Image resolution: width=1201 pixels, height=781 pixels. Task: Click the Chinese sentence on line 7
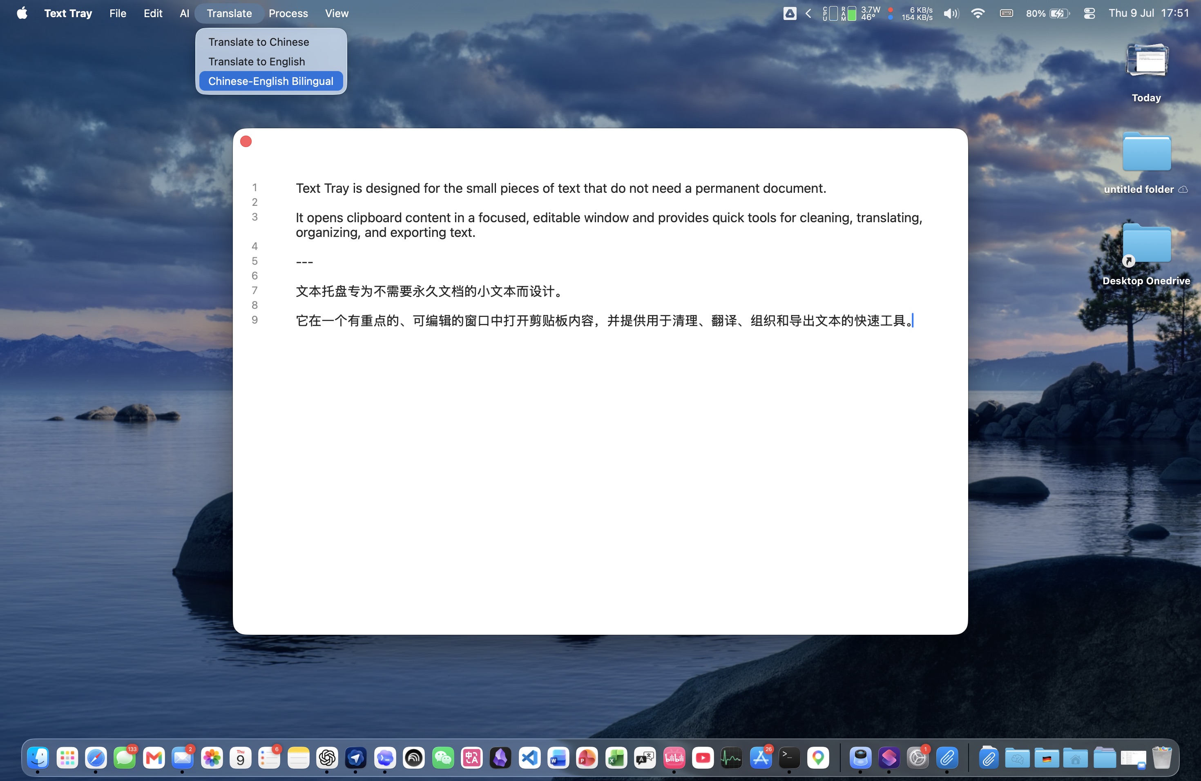click(x=429, y=291)
